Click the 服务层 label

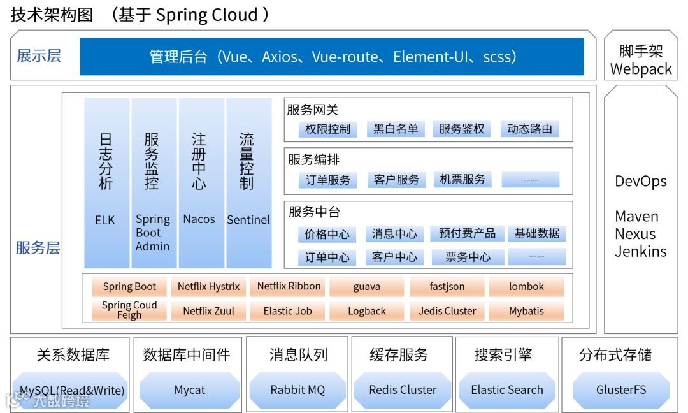(x=38, y=247)
